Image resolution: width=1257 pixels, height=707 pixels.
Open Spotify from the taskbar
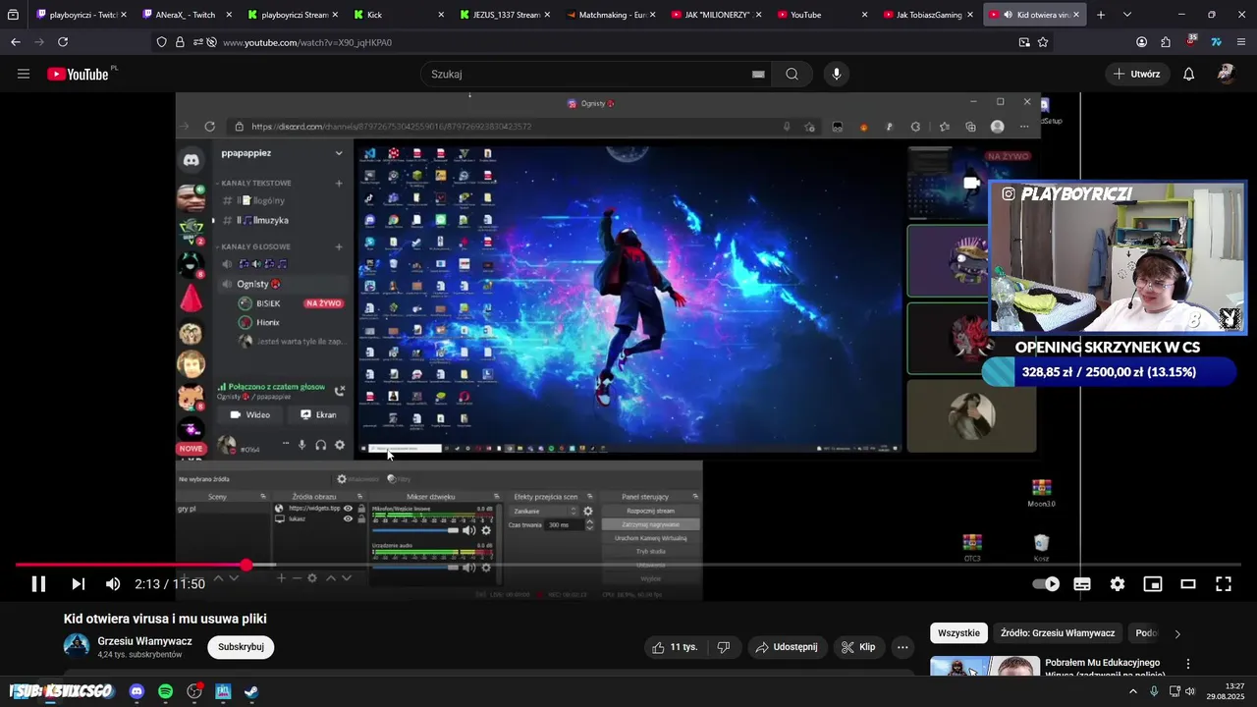165,691
